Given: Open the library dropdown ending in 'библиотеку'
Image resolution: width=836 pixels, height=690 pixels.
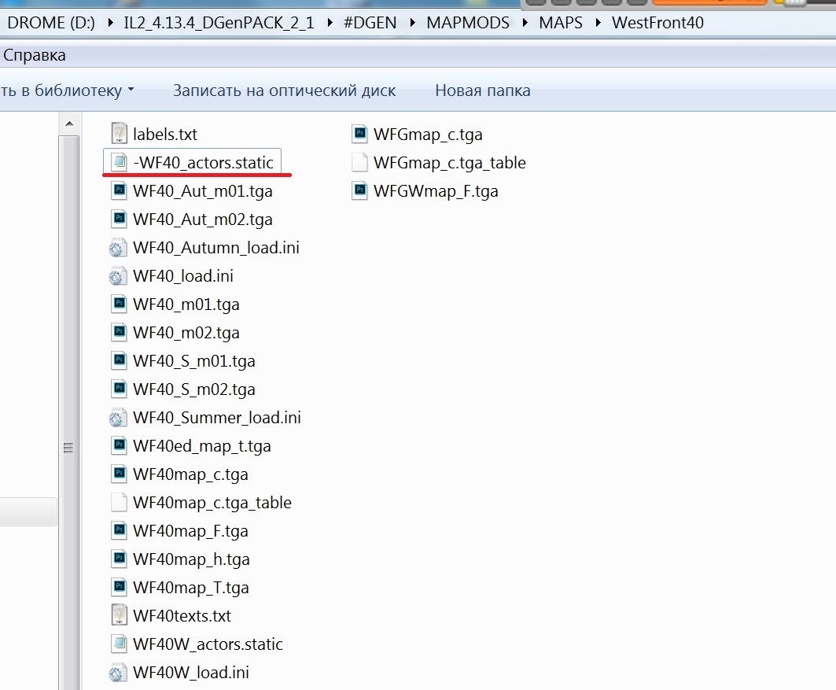Looking at the screenshot, I should click(x=66, y=90).
